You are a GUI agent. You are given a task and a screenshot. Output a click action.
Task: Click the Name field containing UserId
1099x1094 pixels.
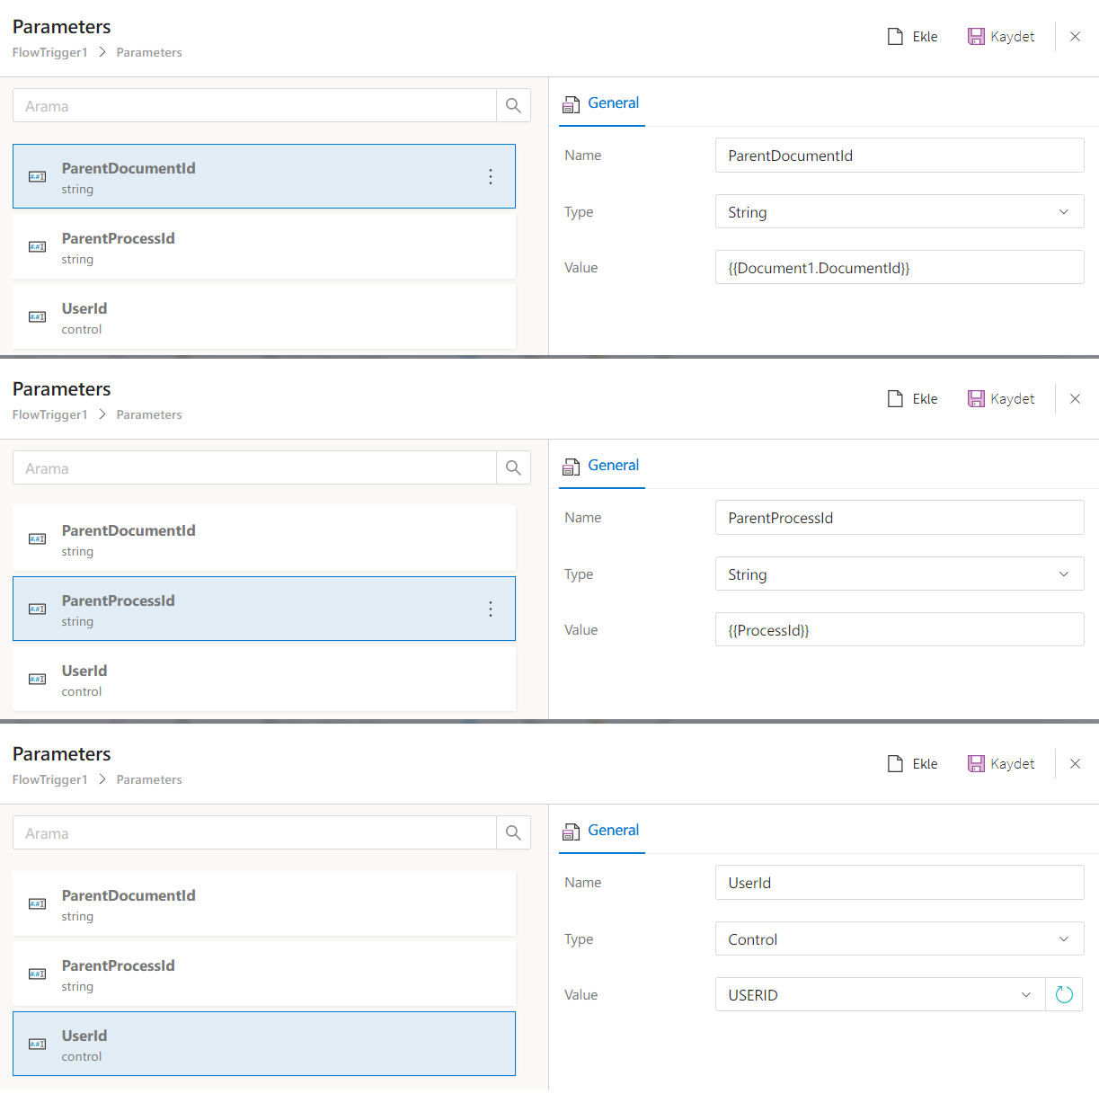click(x=899, y=883)
